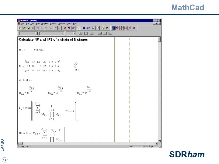This screenshot has width=219, height=164.
Task: Click the Cut scissors icon
Action: tap(42, 28)
